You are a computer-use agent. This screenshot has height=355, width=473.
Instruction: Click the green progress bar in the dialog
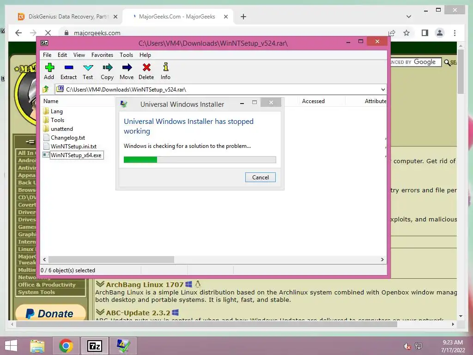[200, 159]
